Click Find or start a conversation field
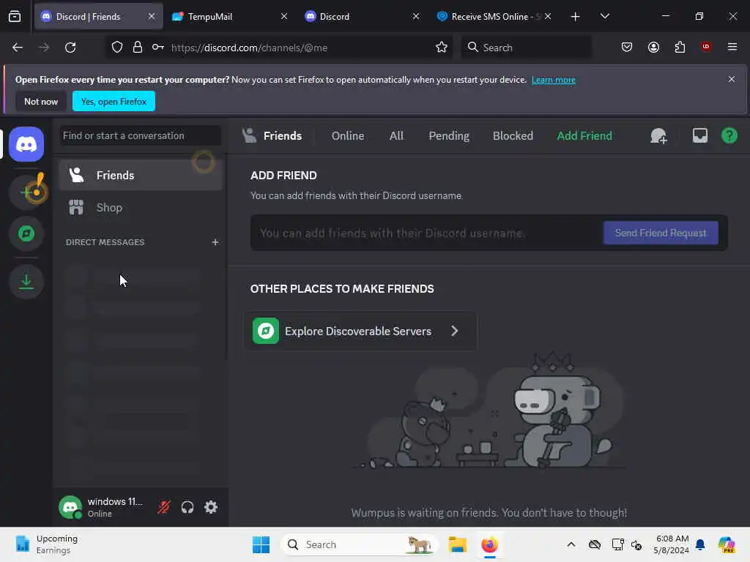The height and width of the screenshot is (562, 750). 140,135
